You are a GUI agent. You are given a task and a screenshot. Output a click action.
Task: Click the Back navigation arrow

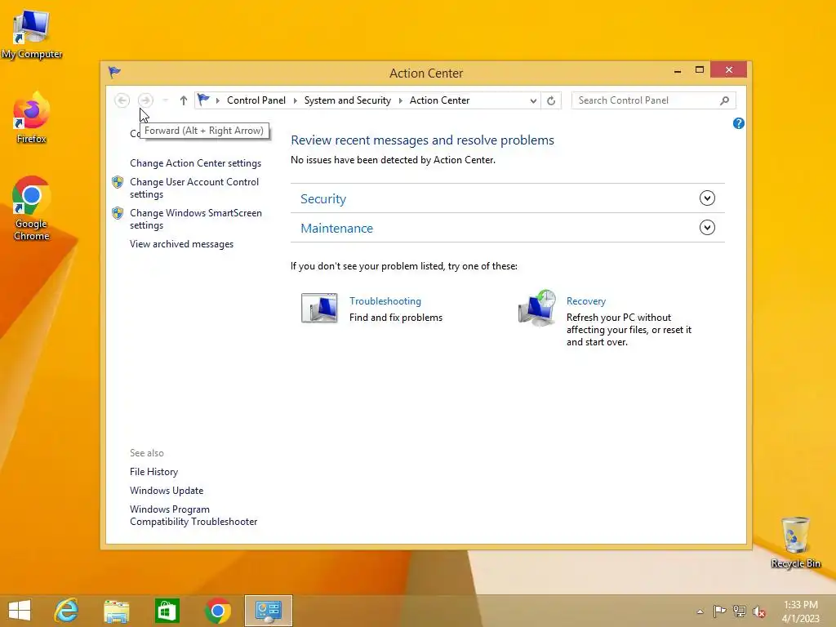[x=122, y=100]
